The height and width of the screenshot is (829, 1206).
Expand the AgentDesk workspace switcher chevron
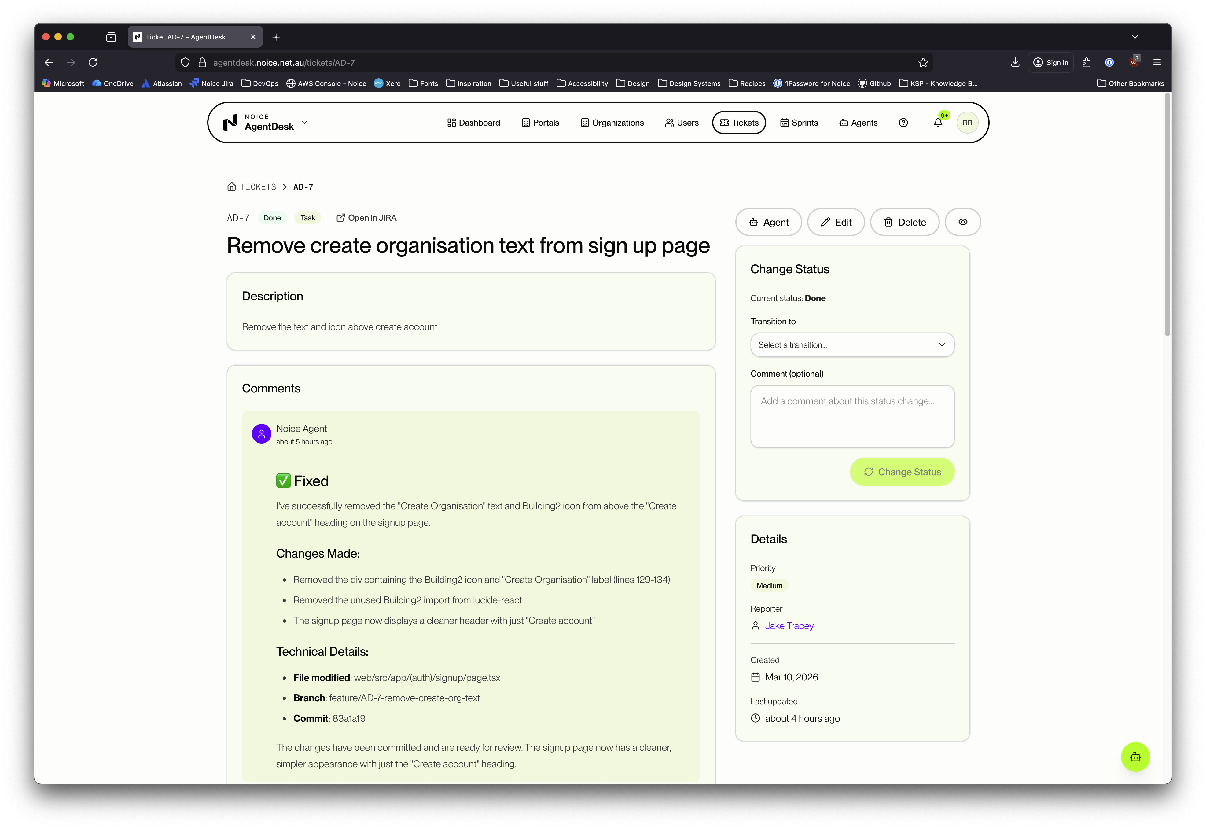tap(304, 123)
